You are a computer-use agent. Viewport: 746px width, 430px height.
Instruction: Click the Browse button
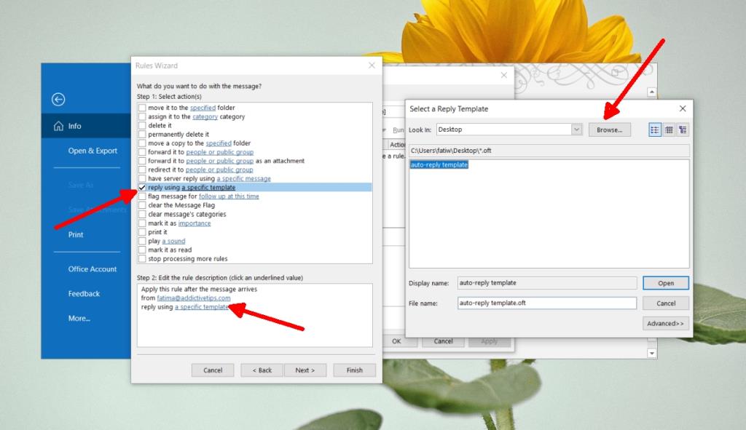610,130
